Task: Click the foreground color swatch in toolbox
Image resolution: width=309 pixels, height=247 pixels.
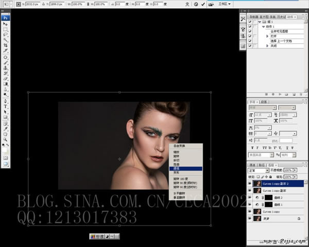Action: [4, 150]
